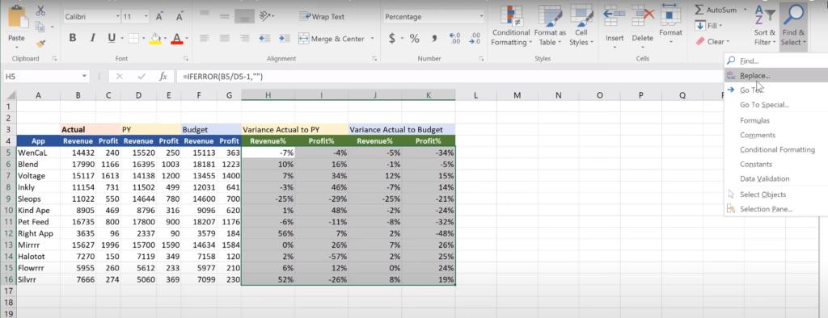Expand Conditional Formatting menu

point(511,25)
